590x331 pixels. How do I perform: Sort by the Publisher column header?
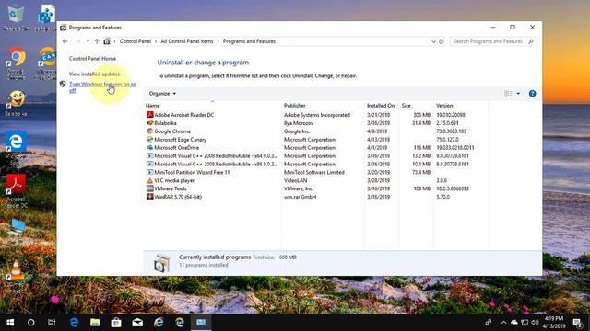tap(295, 106)
